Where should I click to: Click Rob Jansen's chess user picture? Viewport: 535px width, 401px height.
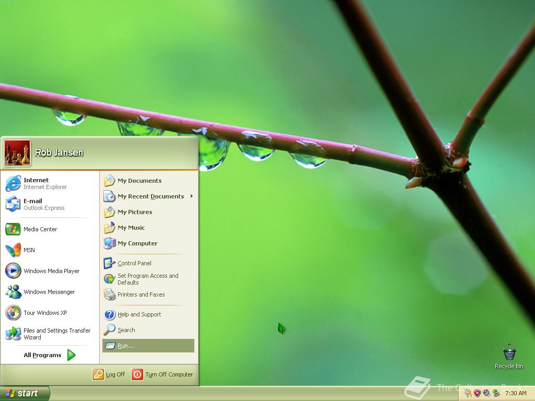coord(17,153)
